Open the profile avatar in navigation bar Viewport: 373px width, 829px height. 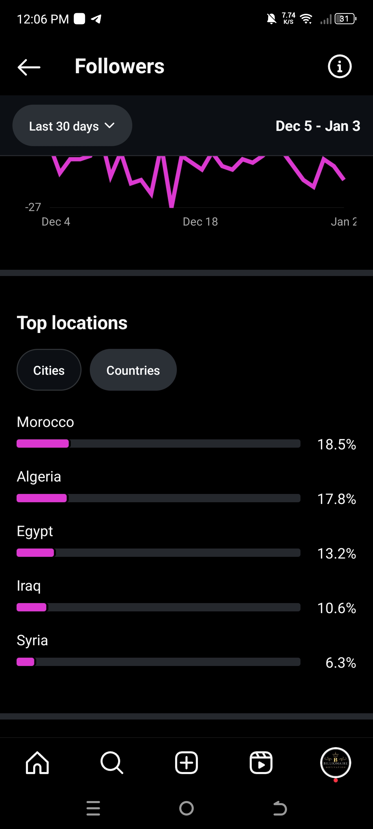point(336,762)
